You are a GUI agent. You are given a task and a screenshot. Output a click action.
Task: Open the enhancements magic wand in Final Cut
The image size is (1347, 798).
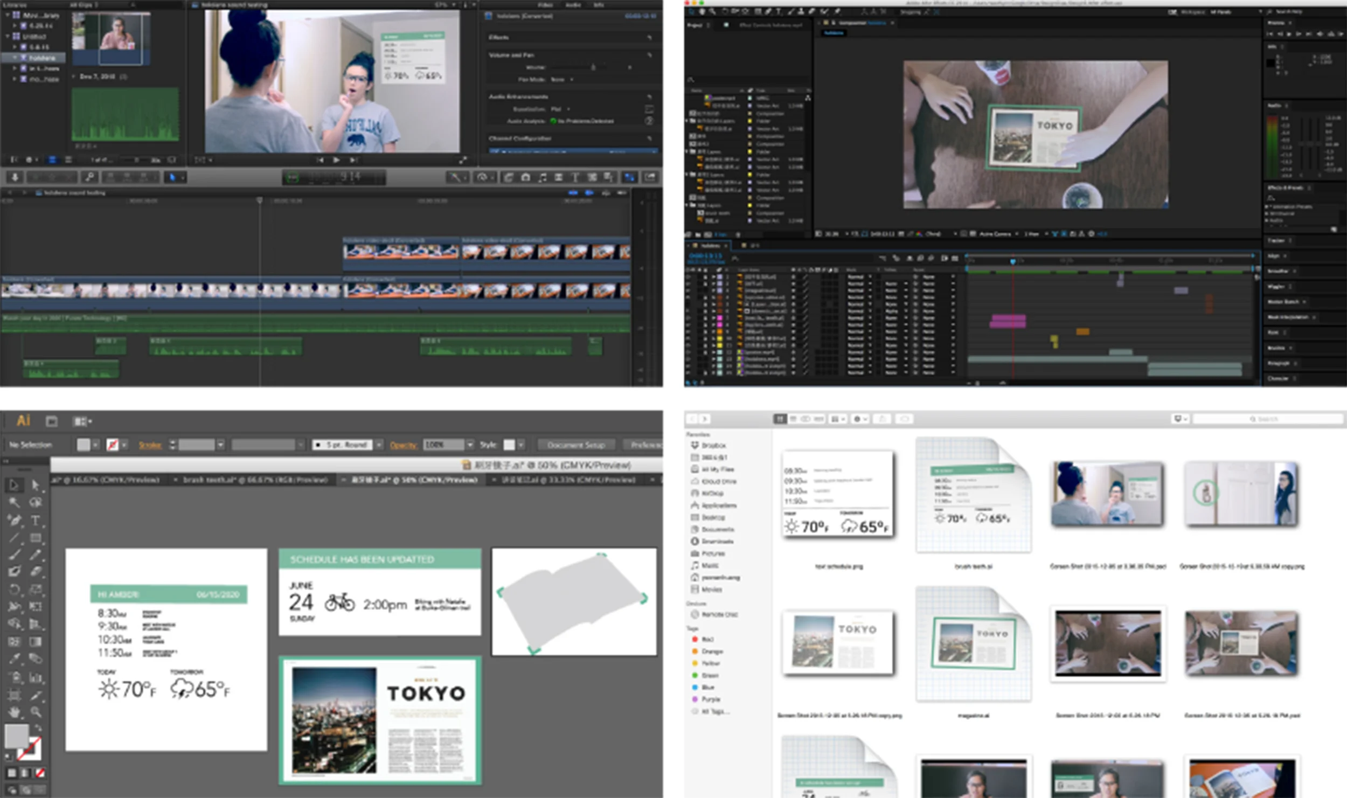click(x=457, y=177)
